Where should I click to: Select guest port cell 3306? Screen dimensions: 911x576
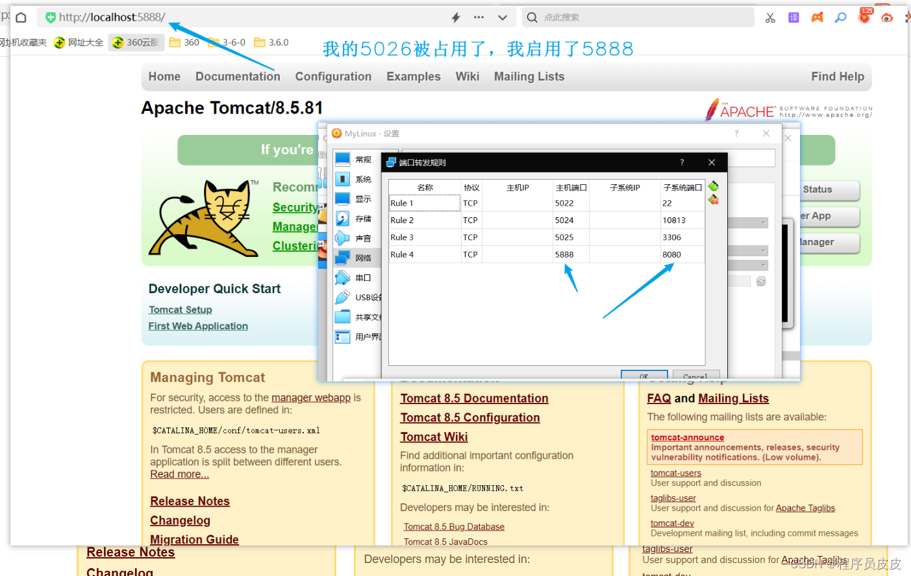pos(682,237)
